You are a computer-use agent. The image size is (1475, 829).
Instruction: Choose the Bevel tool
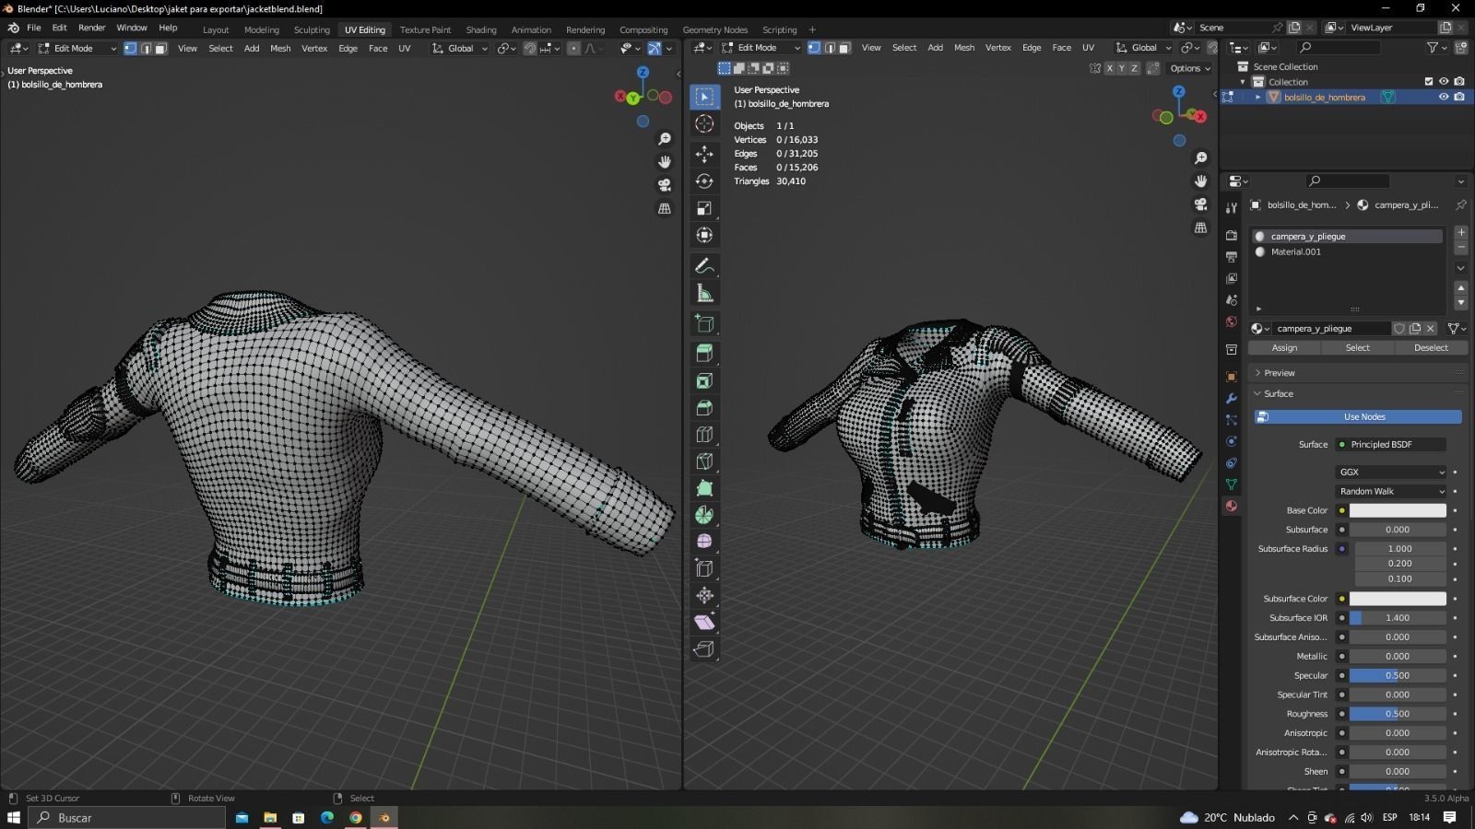704,407
